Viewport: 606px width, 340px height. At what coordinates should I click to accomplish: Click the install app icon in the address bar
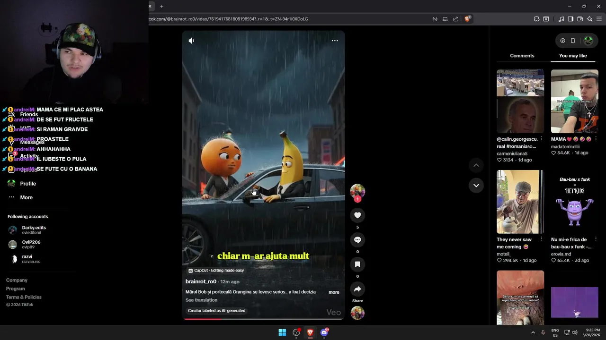pos(445,19)
